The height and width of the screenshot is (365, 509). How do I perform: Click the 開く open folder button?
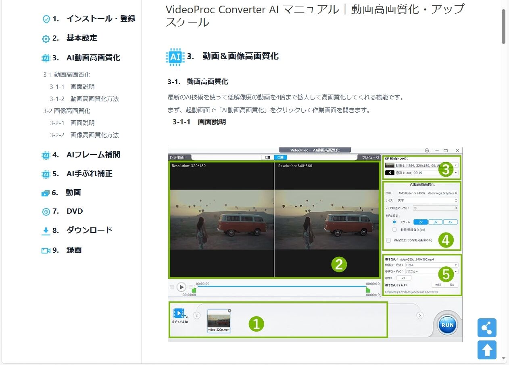click(x=452, y=285)
